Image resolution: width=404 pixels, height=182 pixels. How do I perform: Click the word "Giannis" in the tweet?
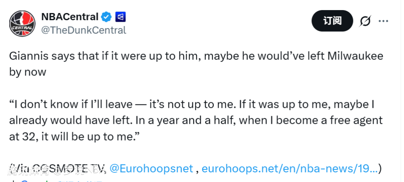26,56
